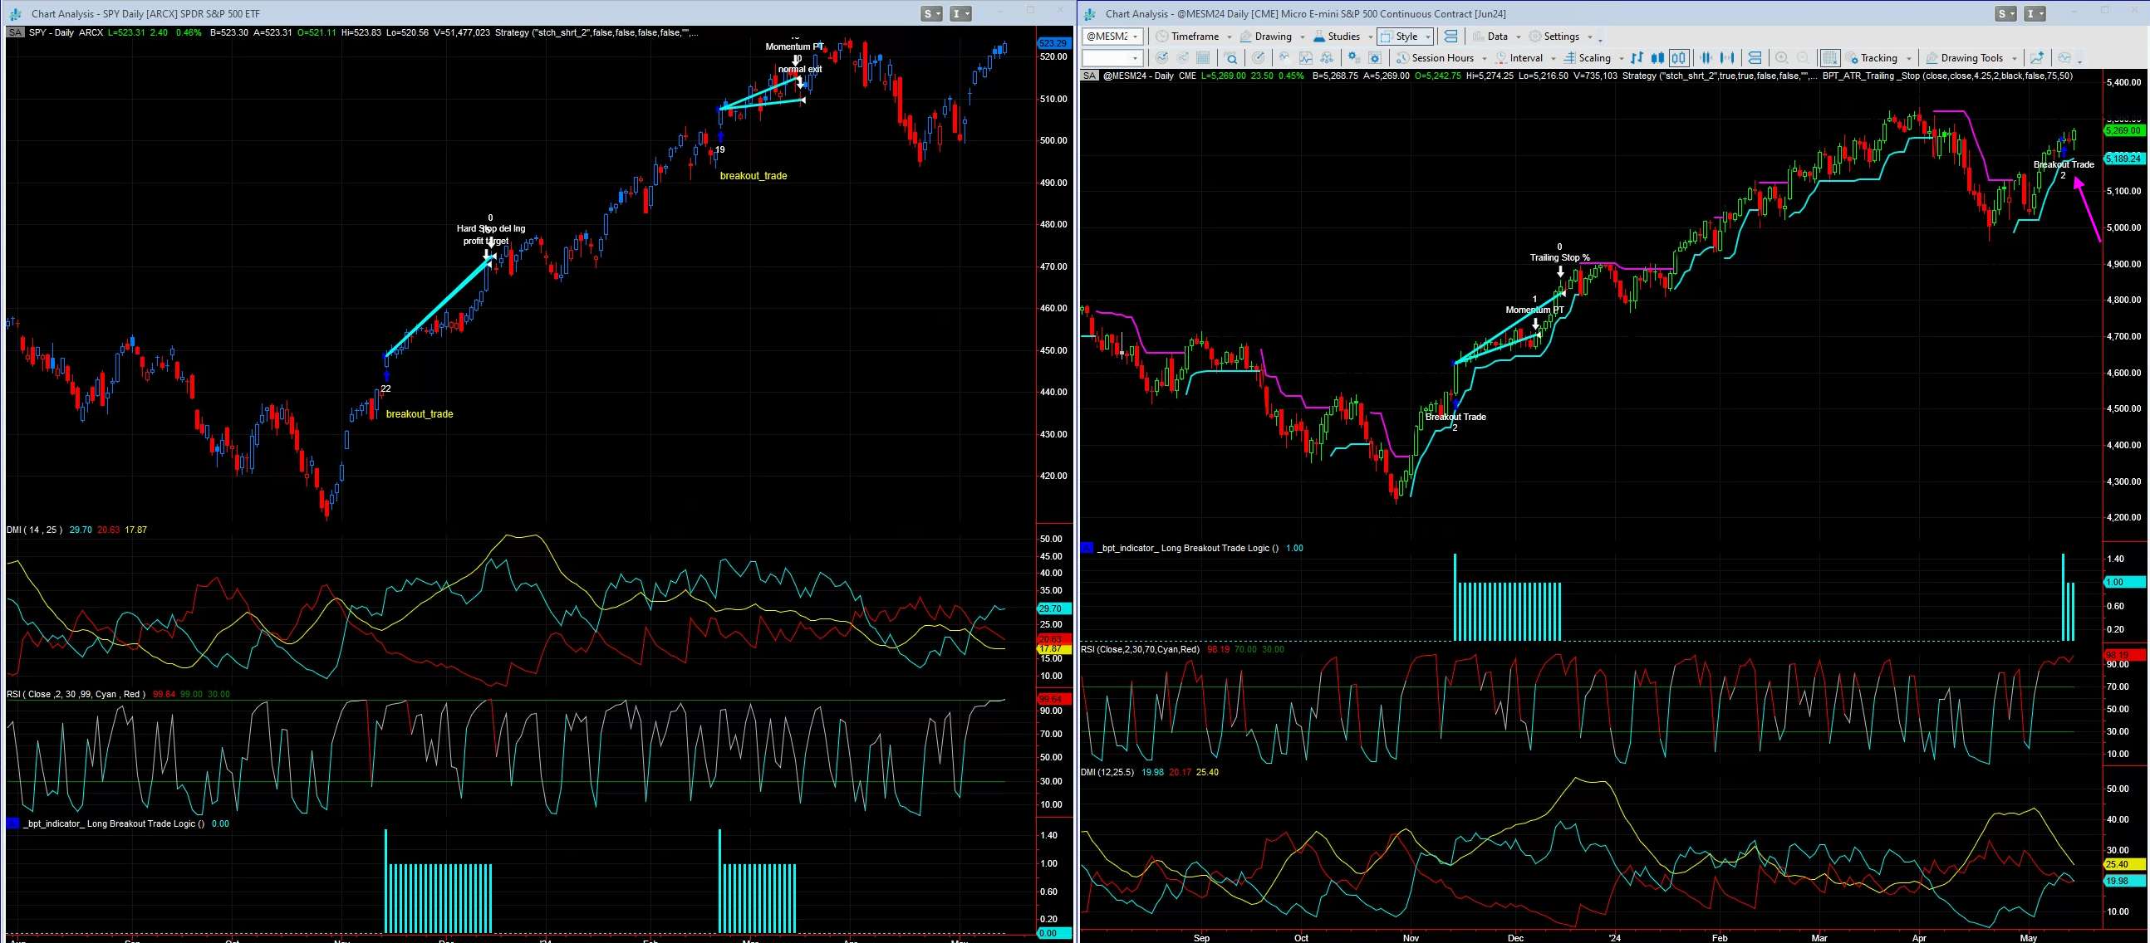Open toolbar overflow arrow after Settings
The height and width of the screenshot is (943, 2150).
1600,38
